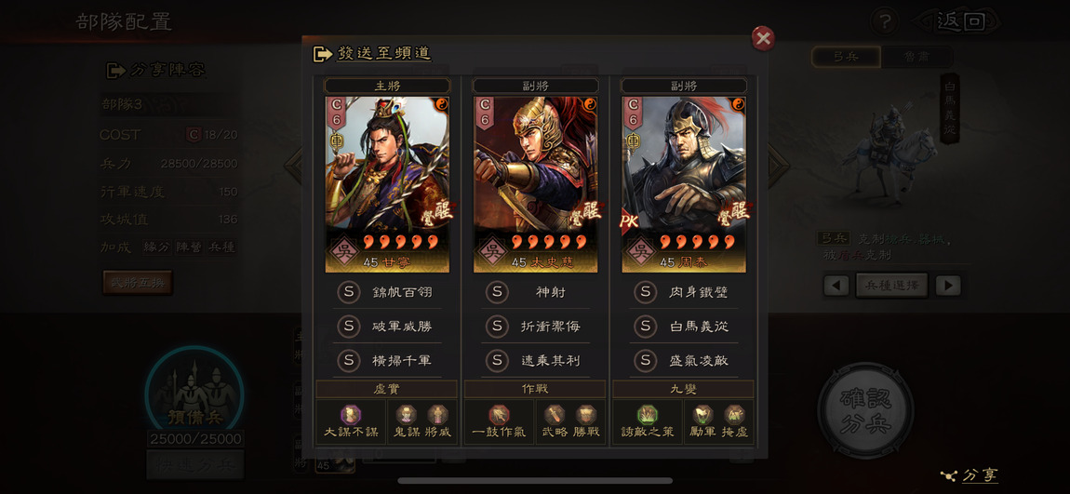Viewport: 1070px width, 494px height.
Task: Click the 分享 share icon at bottom right
Action: [x=949, y=475]
